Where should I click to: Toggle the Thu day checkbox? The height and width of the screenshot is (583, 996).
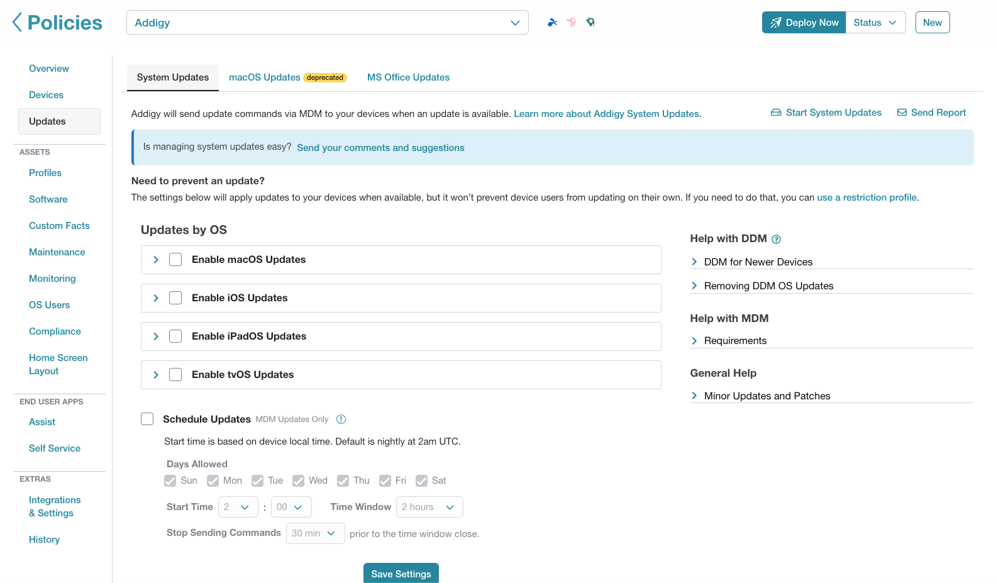click(x=343, y=480)
